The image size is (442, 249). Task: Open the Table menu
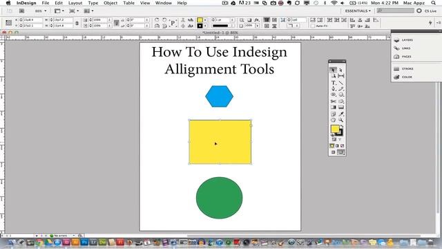click(x=129, y=3)
